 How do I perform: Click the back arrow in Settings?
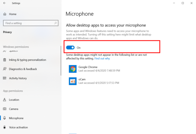tap(4, 3)
